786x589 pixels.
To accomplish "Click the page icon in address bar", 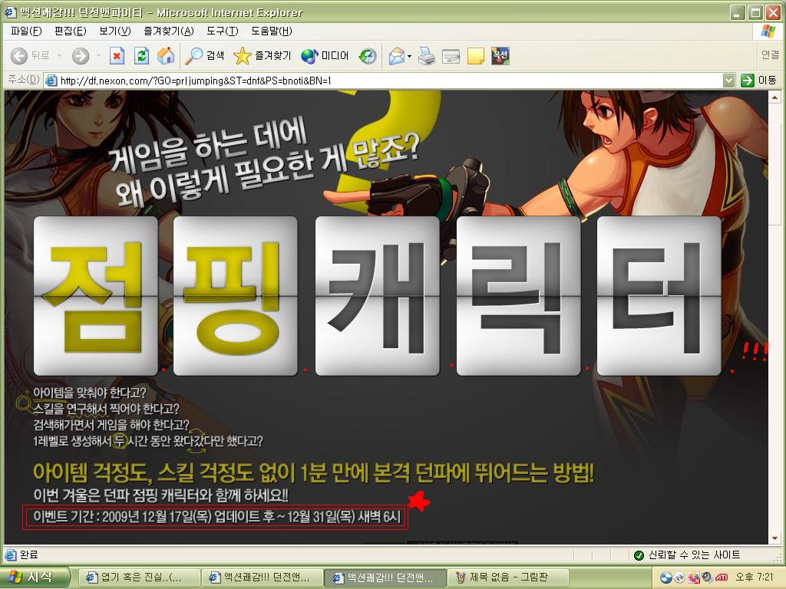I will (51, 81).
